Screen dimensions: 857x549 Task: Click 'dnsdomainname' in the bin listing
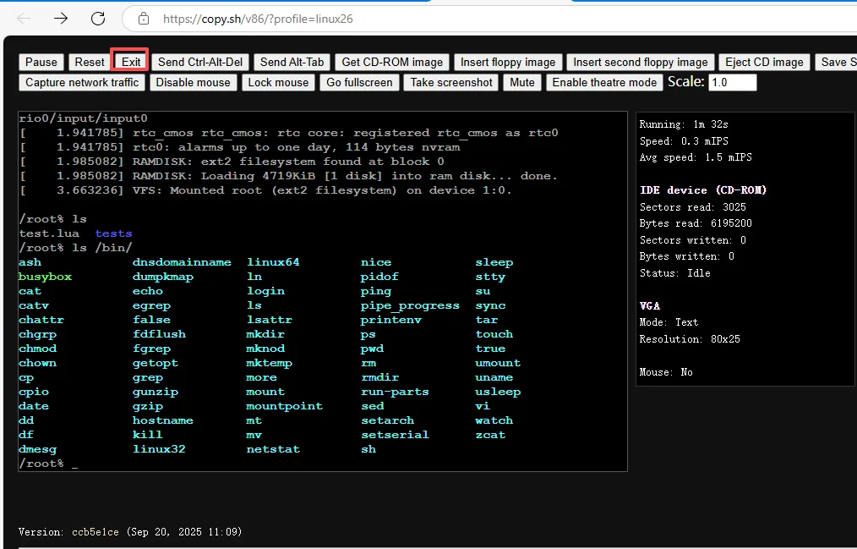182,262
